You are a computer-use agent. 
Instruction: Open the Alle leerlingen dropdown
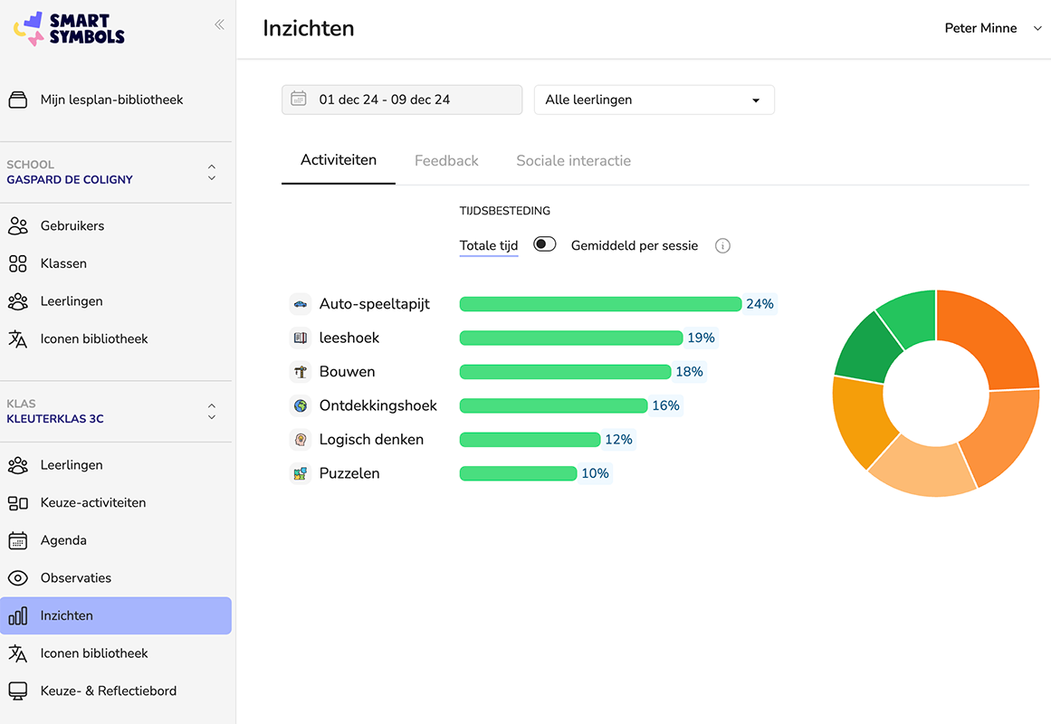coord(654,100)
